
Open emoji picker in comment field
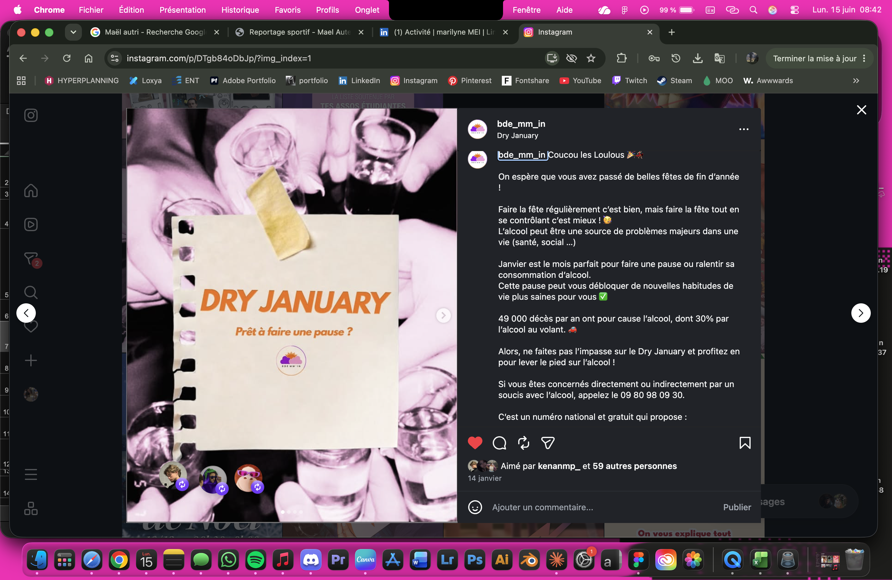pyautogui.click(x=475, y=507)
